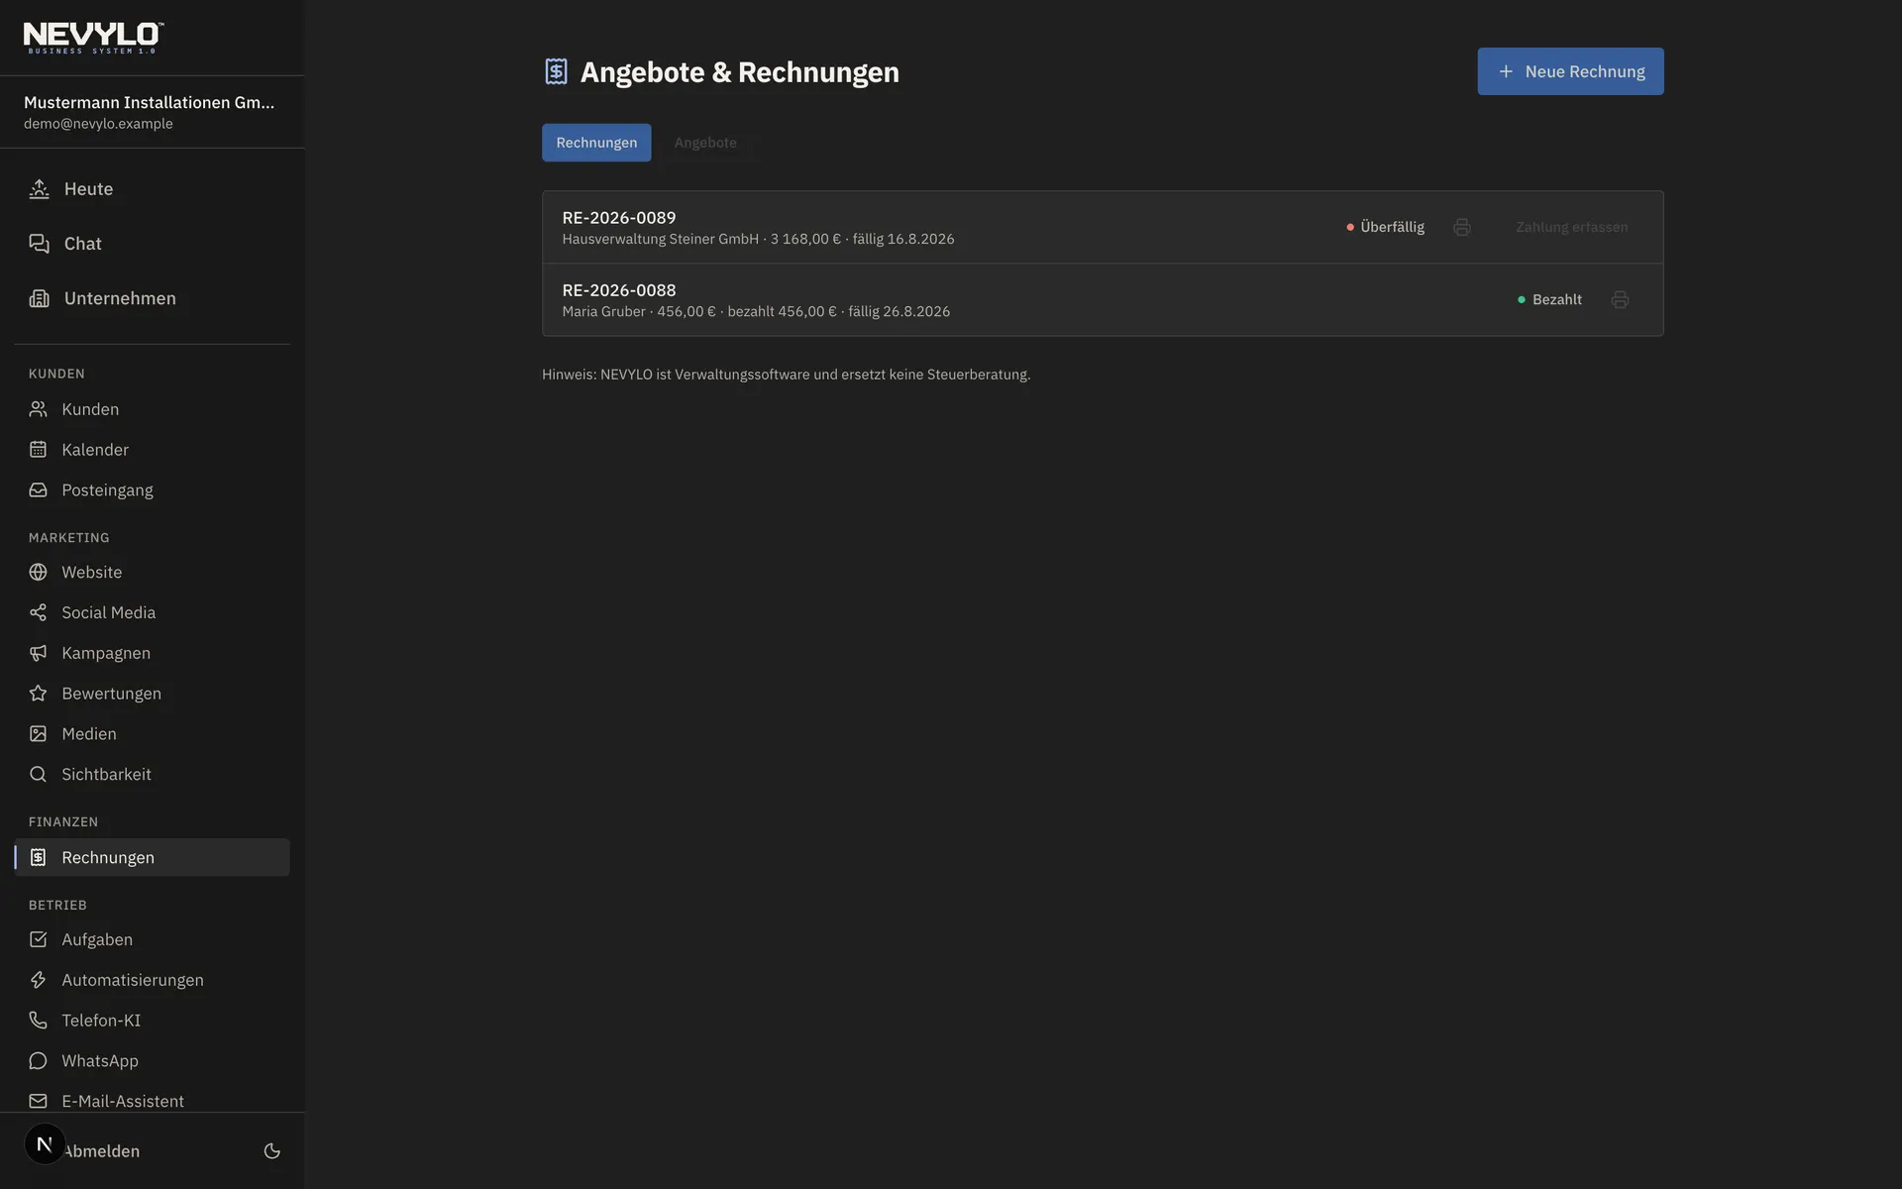Viewport: 1902px width, 1189px height.
Task: Click the Website globe icon
Action: (x=38, y=572)
